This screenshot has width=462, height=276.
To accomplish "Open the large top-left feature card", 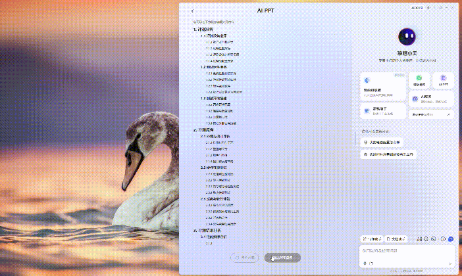I will click(382, 89).
